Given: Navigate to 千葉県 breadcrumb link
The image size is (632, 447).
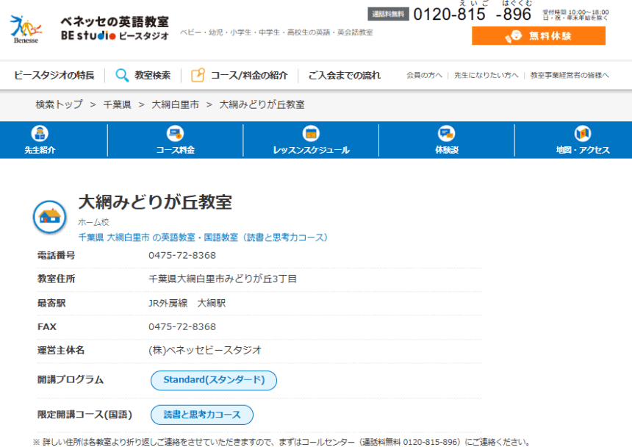Looking at the screenshot, I should point(117,104).
